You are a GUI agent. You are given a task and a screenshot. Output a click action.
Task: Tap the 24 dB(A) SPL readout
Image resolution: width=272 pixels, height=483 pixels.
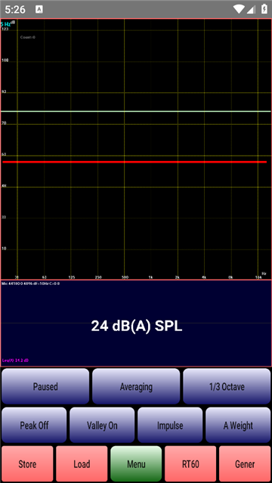(137, 327)
